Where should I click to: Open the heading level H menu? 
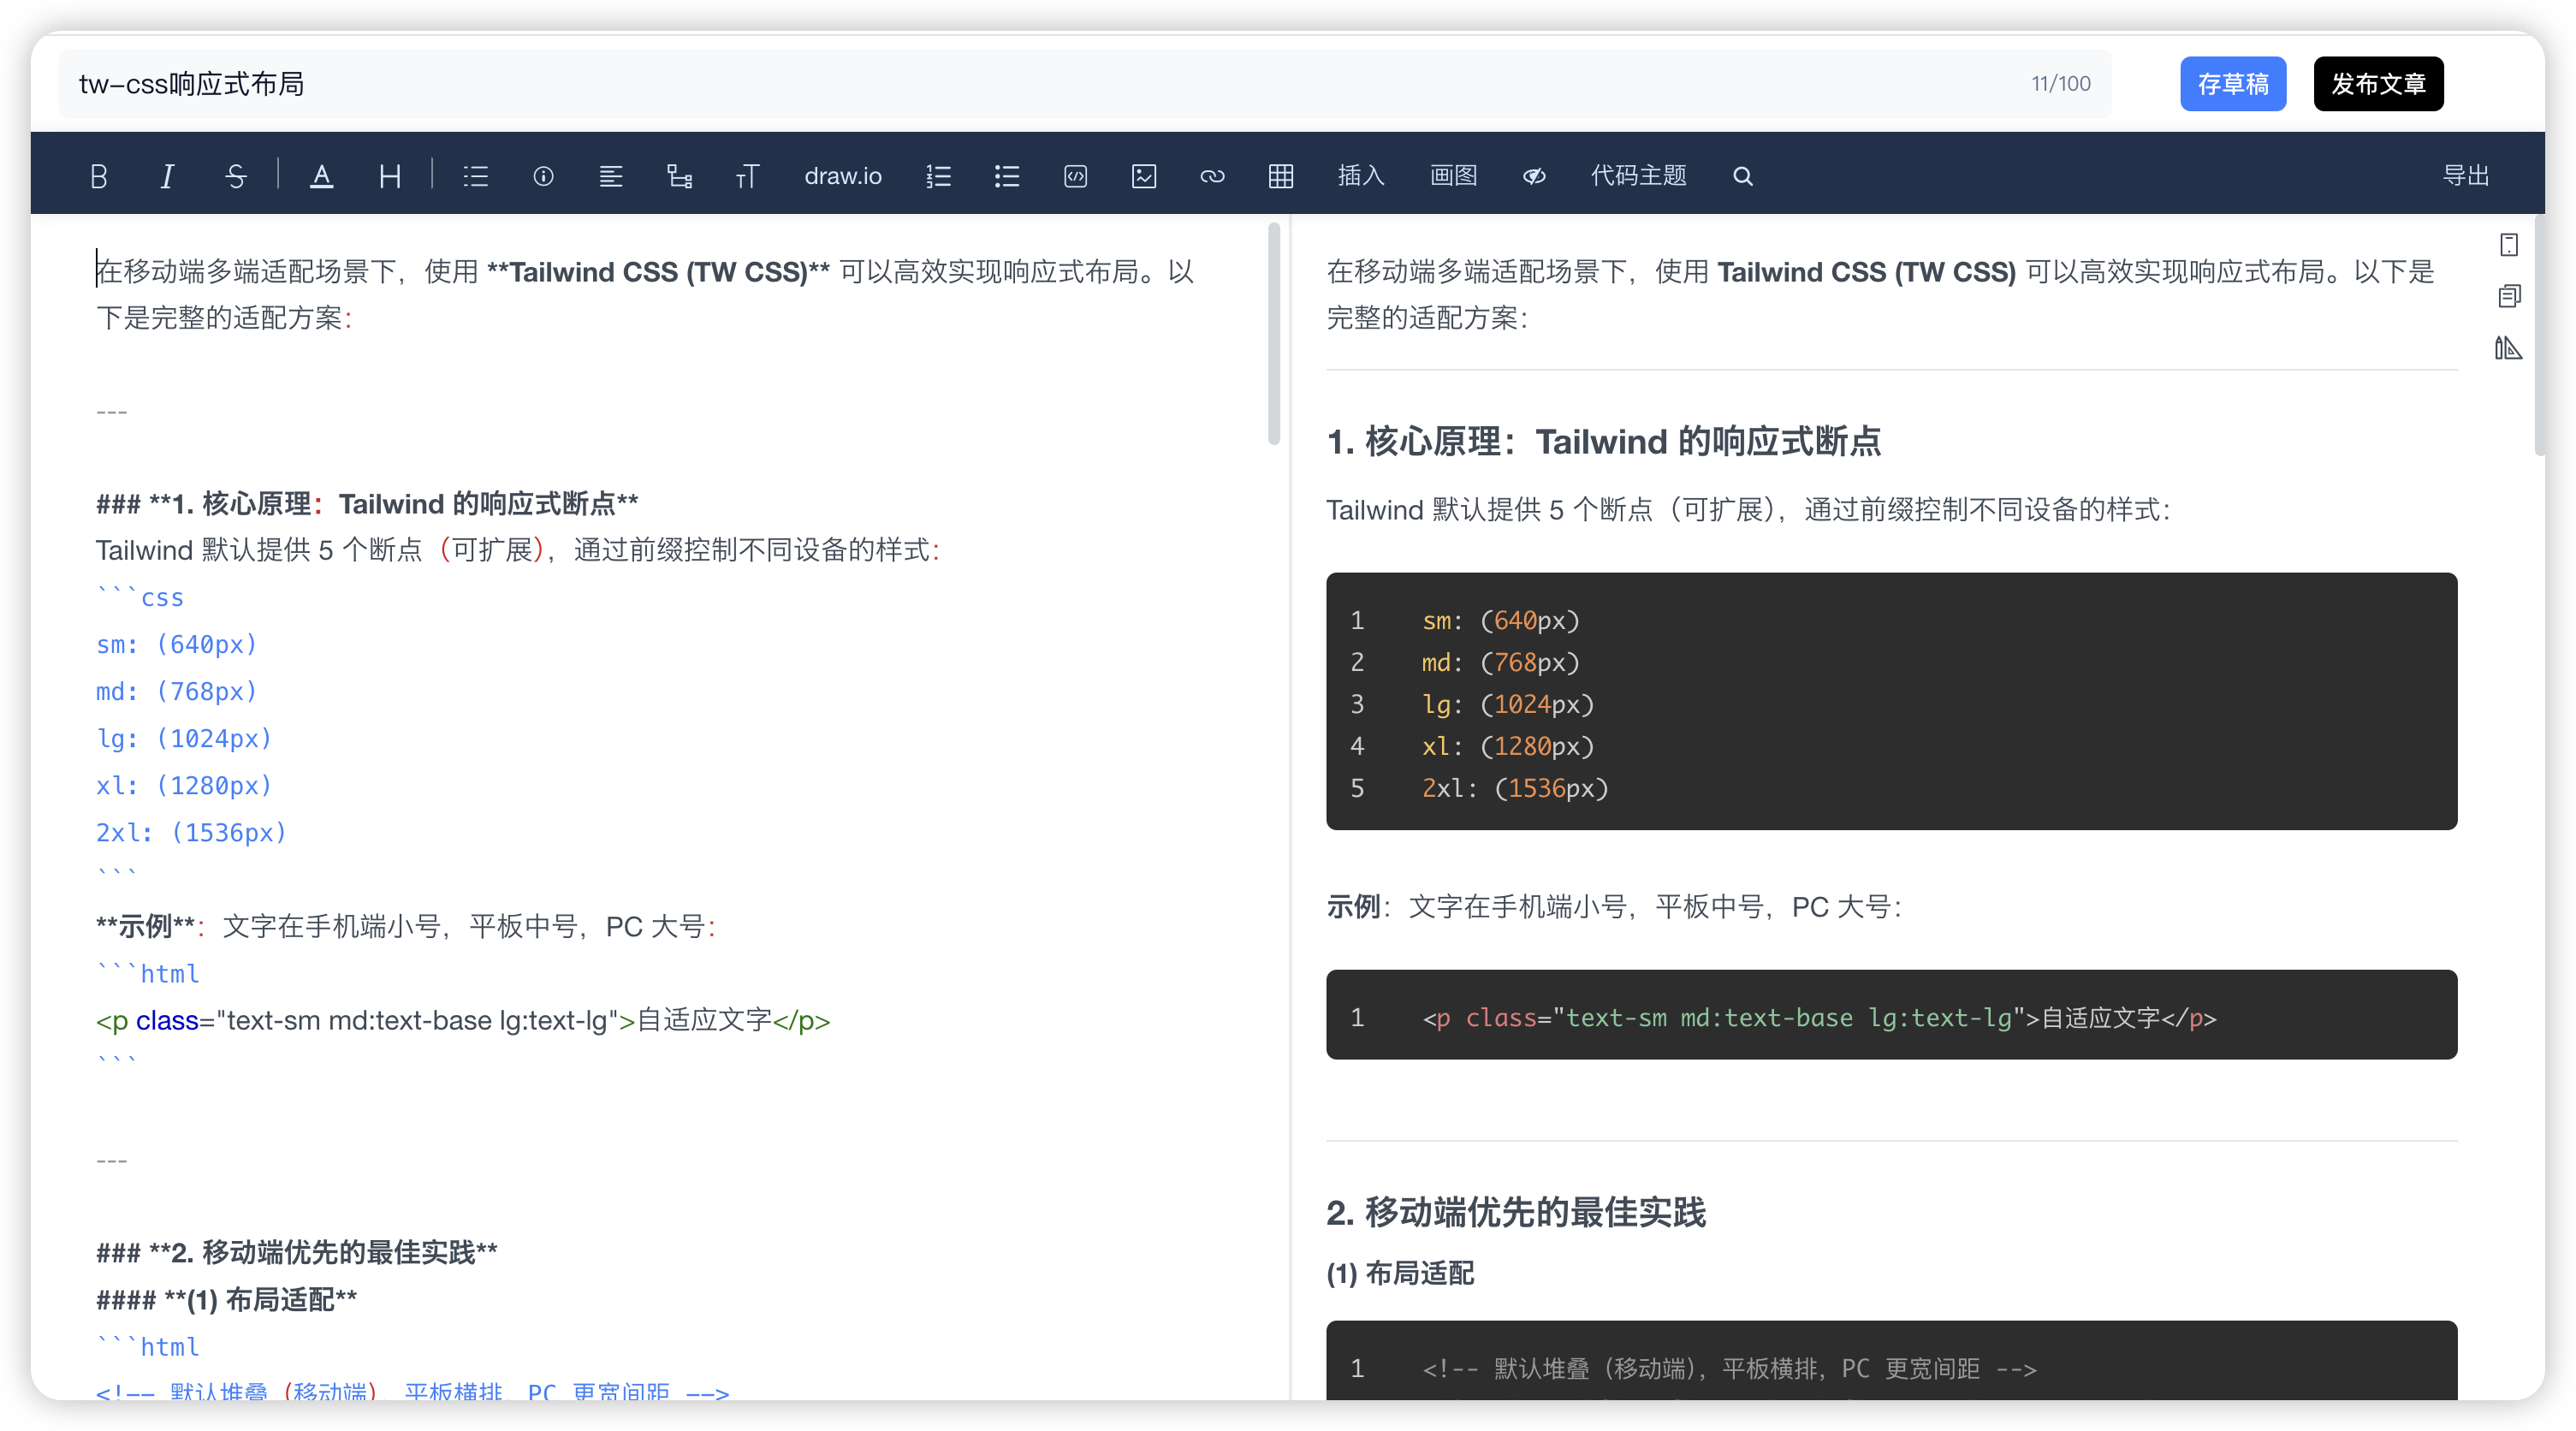point(390,176)
